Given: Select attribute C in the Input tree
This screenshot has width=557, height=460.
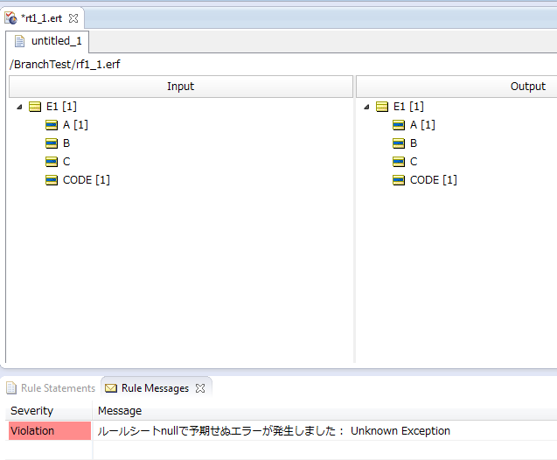Looking at the screenshot, I should pos(66,162).
